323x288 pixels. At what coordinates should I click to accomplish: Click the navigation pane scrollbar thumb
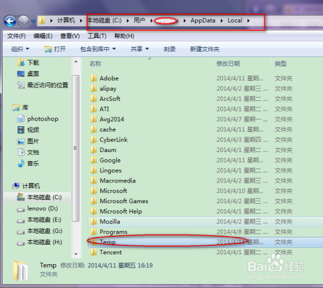[76, 148]
